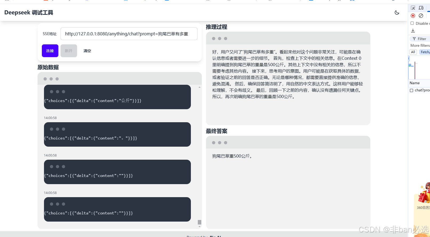Viewport: 430px width, 237px height.
Task: Click the 推理过程 heading
Action: 216,27
